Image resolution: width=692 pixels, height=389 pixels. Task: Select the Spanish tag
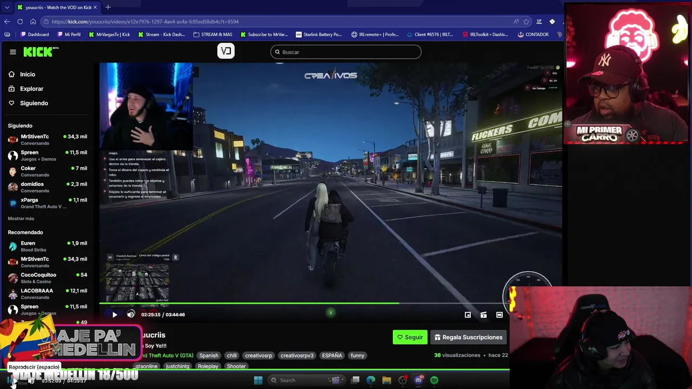click(x=209, y=356)
